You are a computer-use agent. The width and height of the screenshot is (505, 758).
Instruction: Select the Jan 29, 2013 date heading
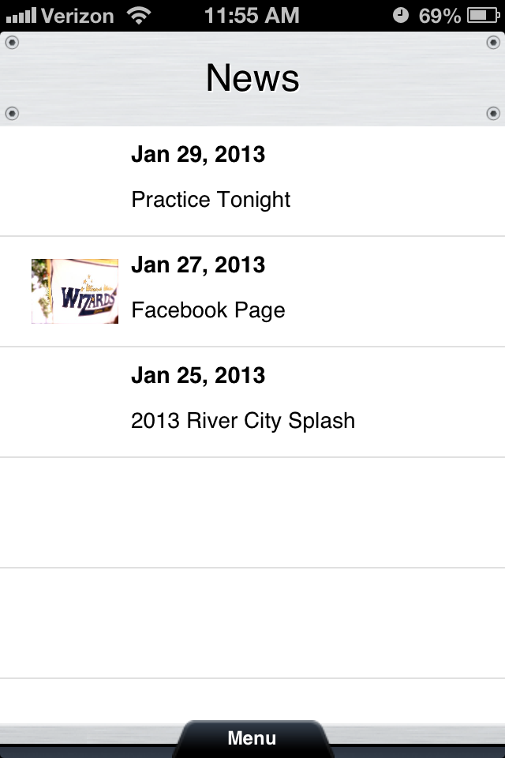tap(198, 154)
